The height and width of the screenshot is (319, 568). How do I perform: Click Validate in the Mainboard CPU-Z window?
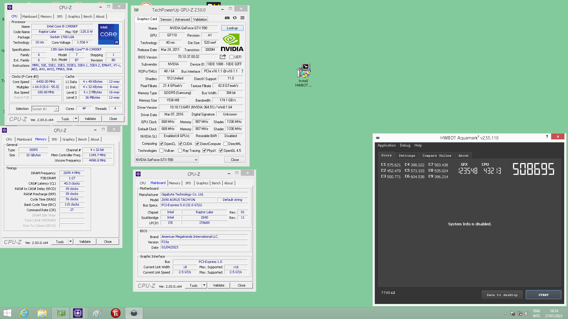[x=219, y=285]
